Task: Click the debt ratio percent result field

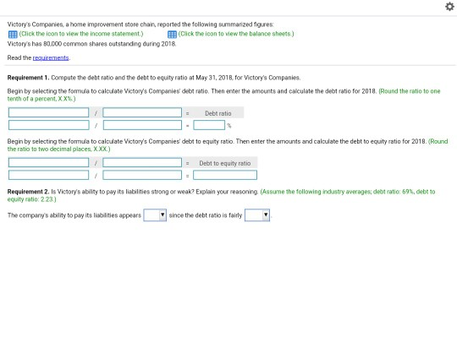Action: tap(209, 125)
